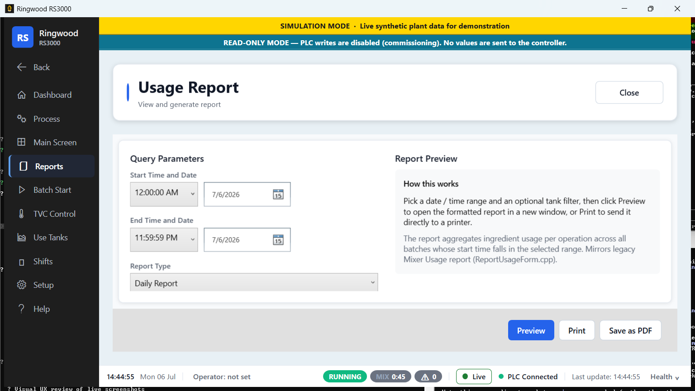
Task: Navigate to Main Screen
Action: coord(52,142)
